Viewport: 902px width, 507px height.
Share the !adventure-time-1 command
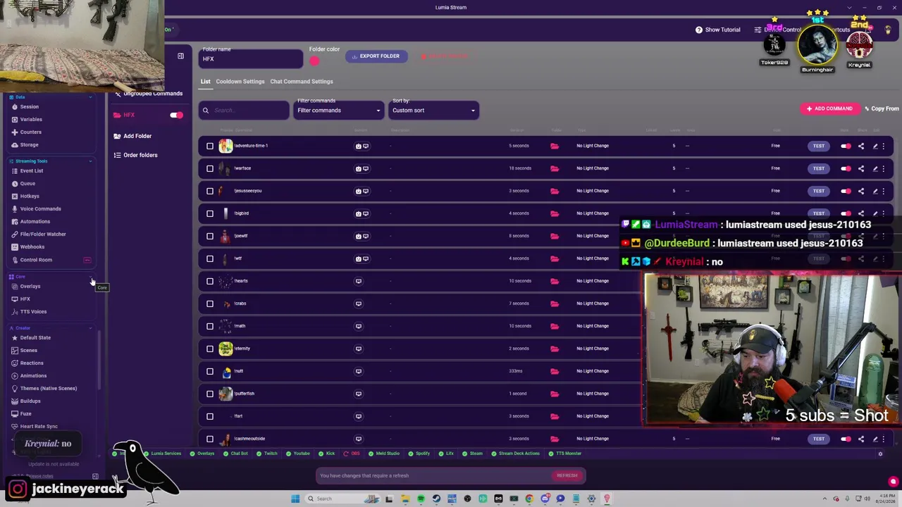pos(860,146)
